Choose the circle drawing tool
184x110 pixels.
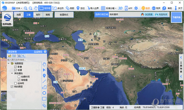(x=44, y=93)
